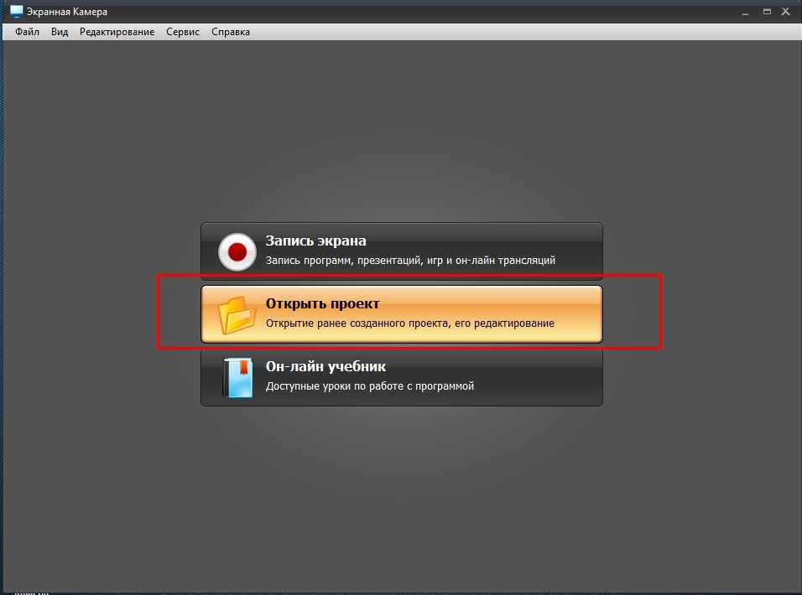Start screen recording via Запись экрана title

coord(315,241)
